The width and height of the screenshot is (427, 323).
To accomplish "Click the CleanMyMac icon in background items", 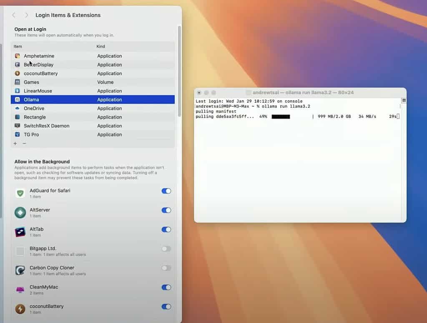I will click(20, 287).
